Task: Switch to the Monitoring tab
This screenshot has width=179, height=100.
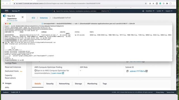Action: click(92, 84)
